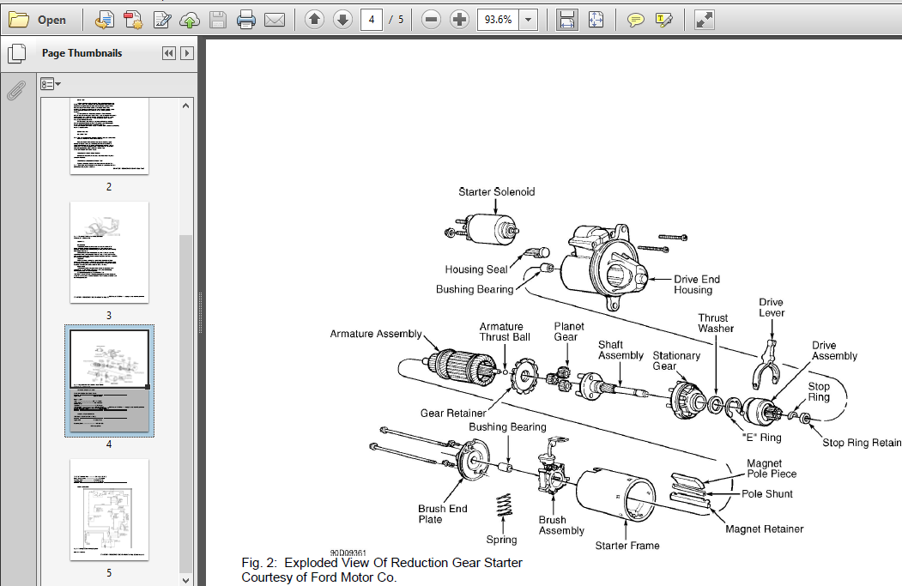Go to previous page with up arrow

tap(314, 20)
